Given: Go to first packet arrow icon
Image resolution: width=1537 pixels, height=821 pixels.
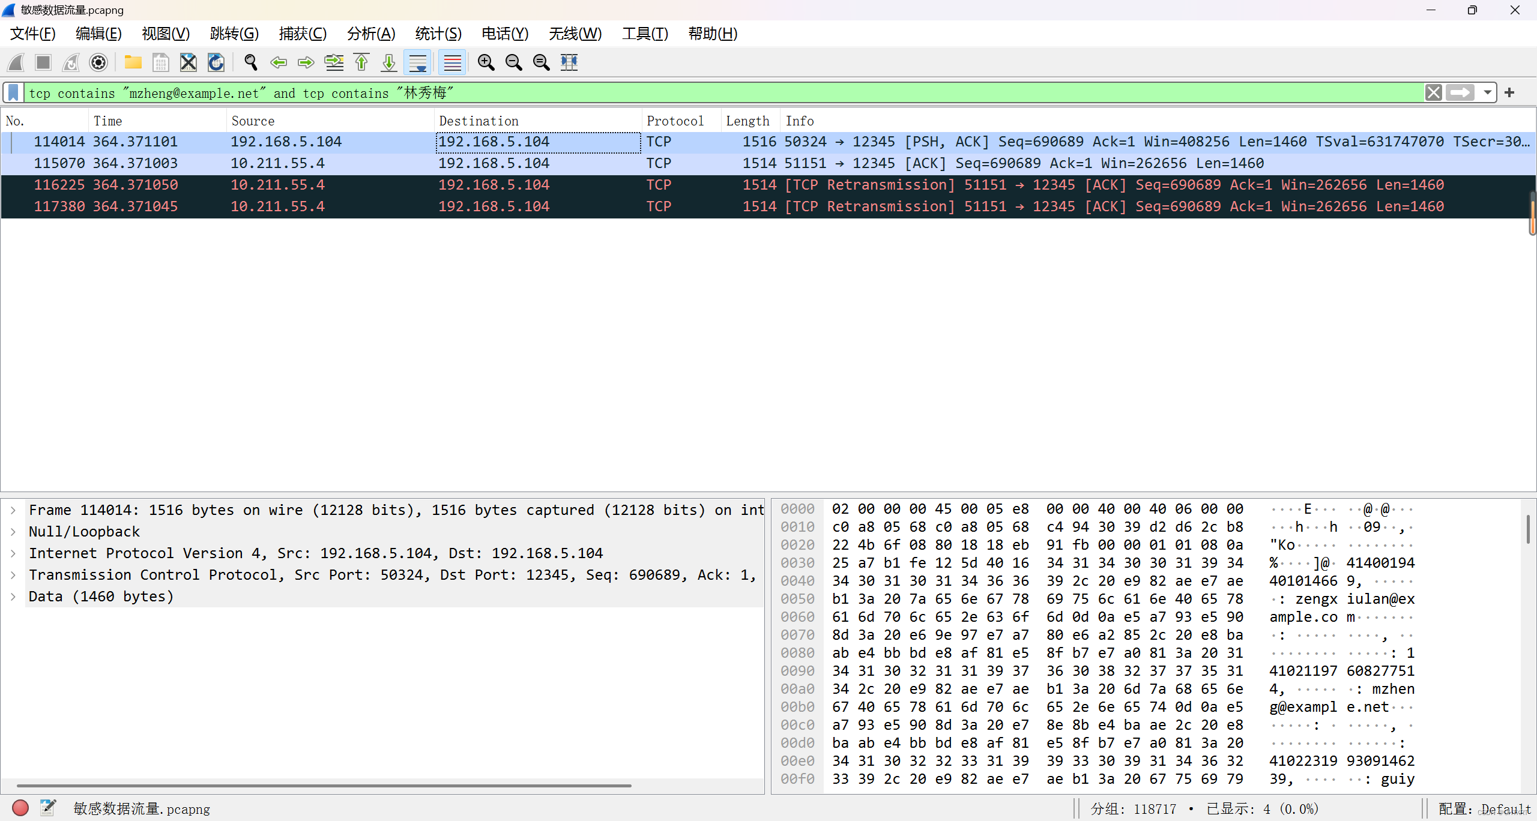Looking at the screenshot, I should pyautogui.click(x=361, y=62).
